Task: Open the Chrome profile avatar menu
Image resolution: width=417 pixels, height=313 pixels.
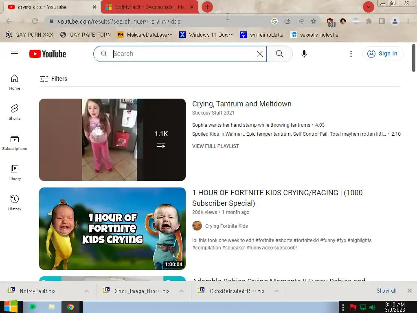Action: (x=395, y=21)
